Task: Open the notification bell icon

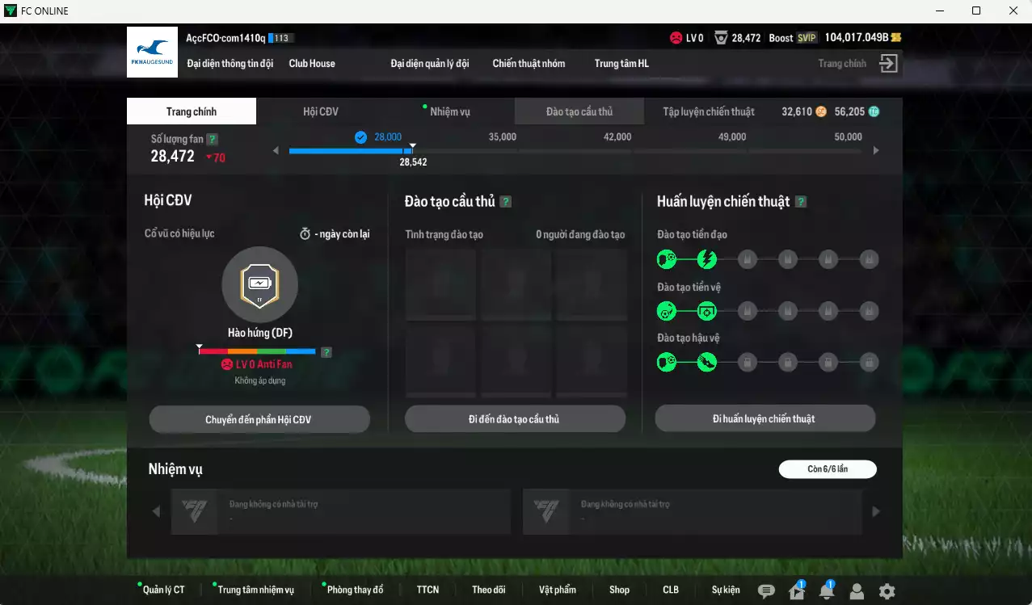Action: coord(826,591)
